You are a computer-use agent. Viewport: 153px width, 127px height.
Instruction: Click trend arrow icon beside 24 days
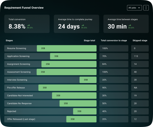click(x=83, y=25)
